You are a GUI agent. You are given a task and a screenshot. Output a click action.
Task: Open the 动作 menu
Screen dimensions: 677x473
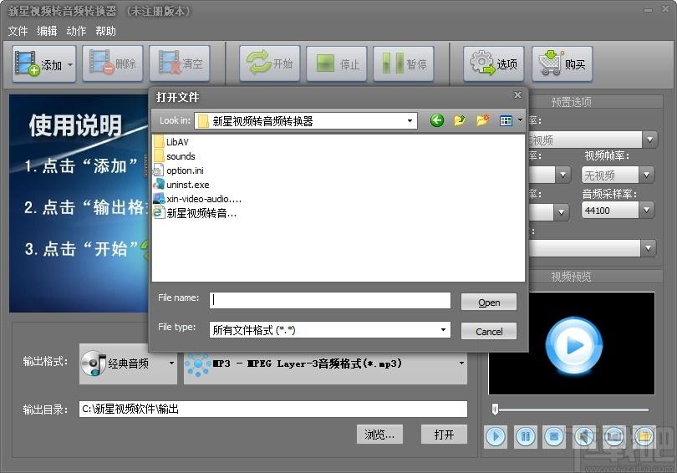(x=76, y=31)
